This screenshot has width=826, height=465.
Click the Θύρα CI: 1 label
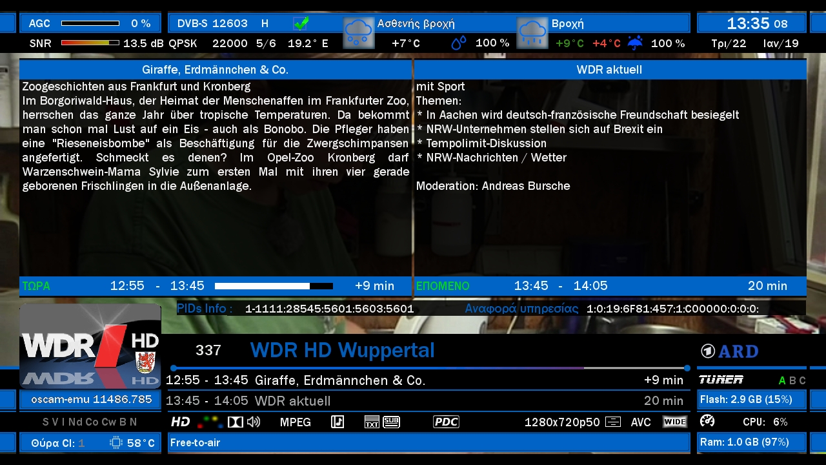point(58,443)
